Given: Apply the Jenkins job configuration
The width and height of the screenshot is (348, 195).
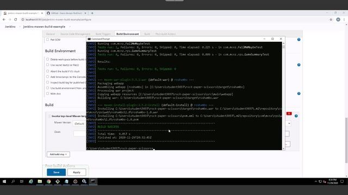Looking at the screenshot, I should pyautogui.click(x=77, y=172).
